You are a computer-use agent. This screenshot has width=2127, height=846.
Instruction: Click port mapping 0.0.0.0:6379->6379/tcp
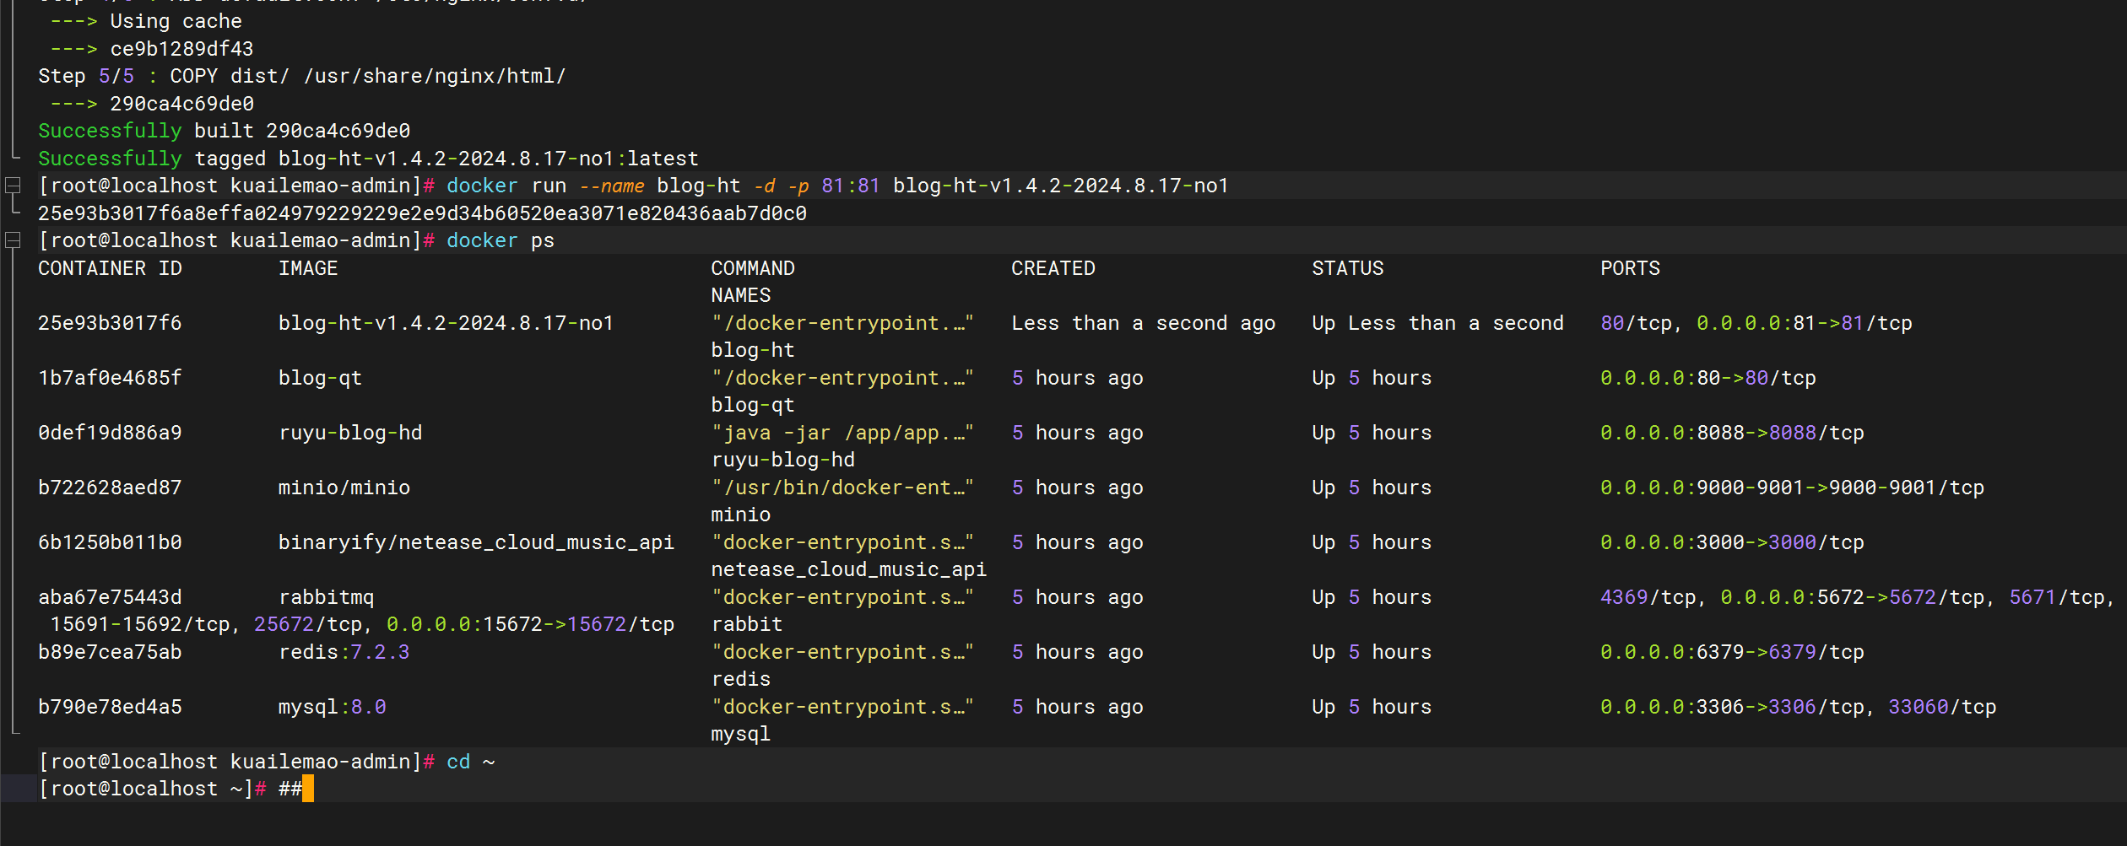pos(1732,652)
